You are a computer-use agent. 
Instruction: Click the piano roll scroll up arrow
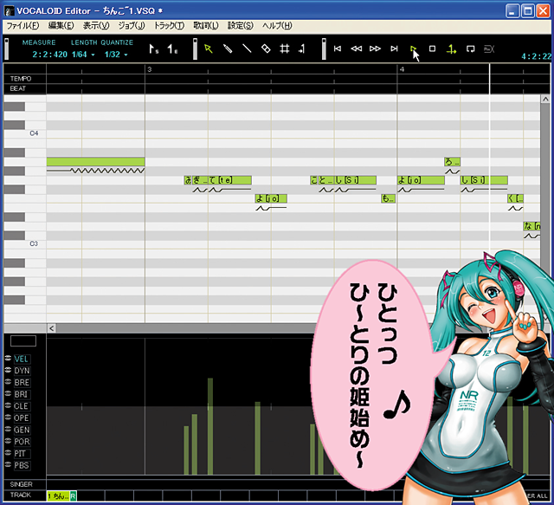(544, 100)
